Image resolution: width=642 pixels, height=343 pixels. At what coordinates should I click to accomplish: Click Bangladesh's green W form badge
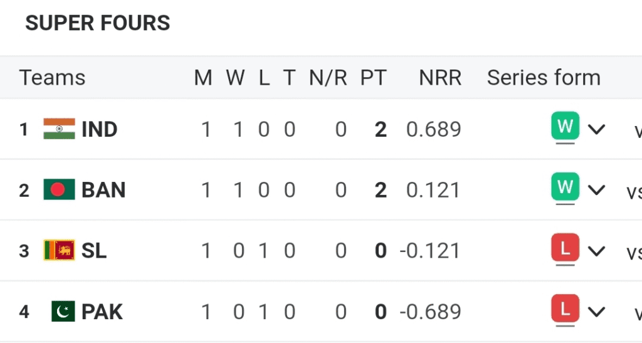tap(565, 187)
